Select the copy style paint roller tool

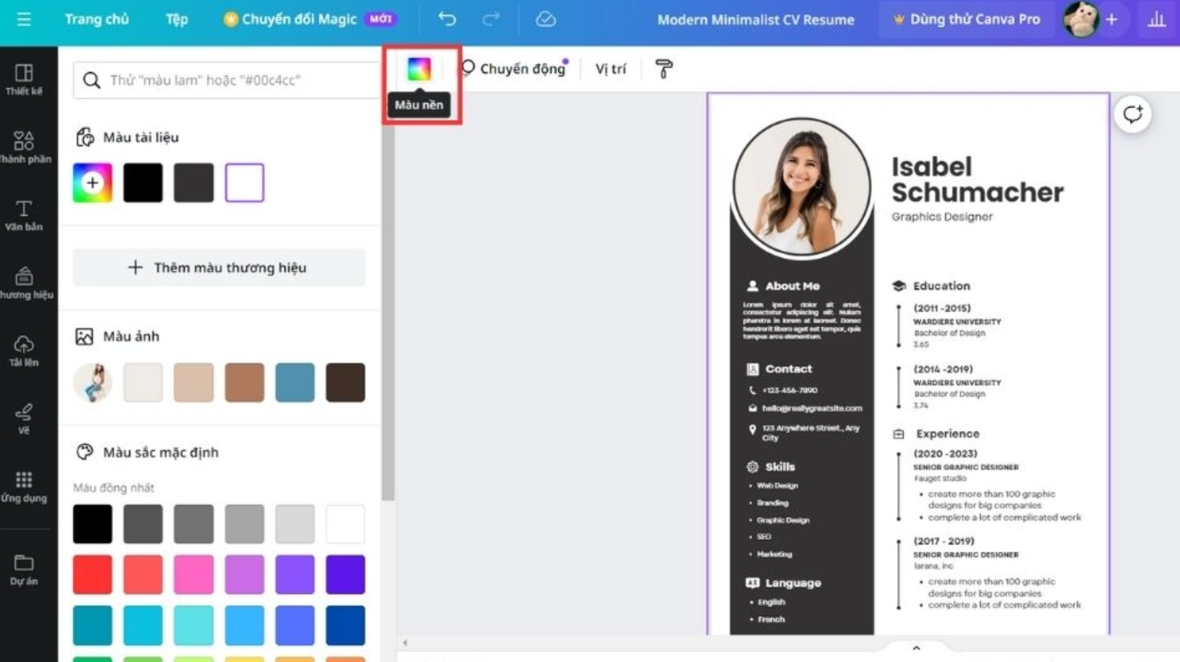point(663,69)
